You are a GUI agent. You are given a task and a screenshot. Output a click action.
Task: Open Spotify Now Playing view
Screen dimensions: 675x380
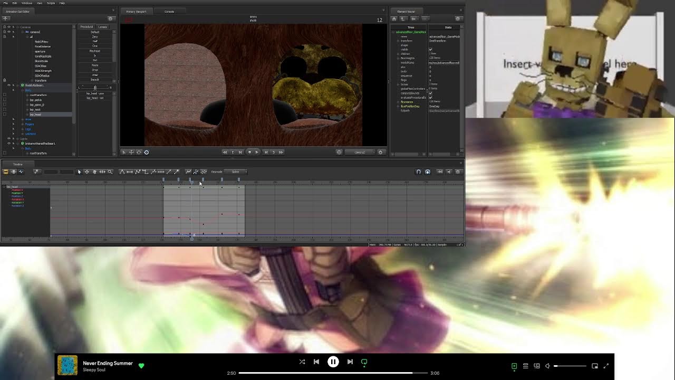(514, 366)
